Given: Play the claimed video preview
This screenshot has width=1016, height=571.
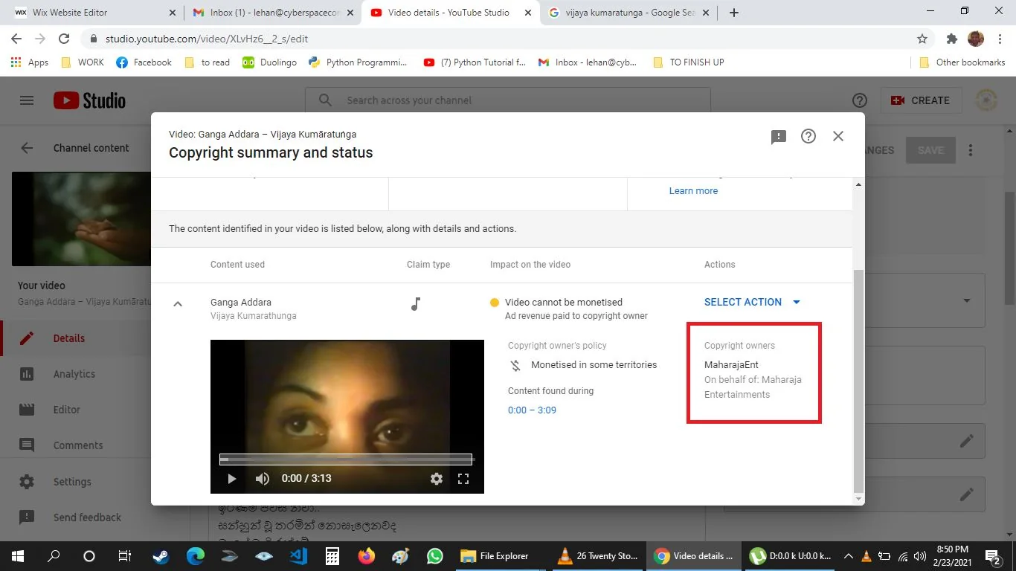Looking at the screenshot, I should (x=231, y=479).
